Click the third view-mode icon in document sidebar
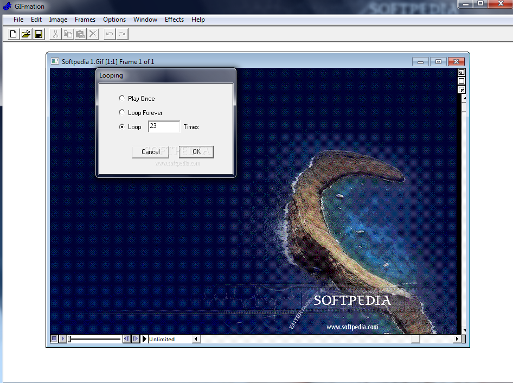This screenshot has width=513, height=383. (x=461, y=90)
